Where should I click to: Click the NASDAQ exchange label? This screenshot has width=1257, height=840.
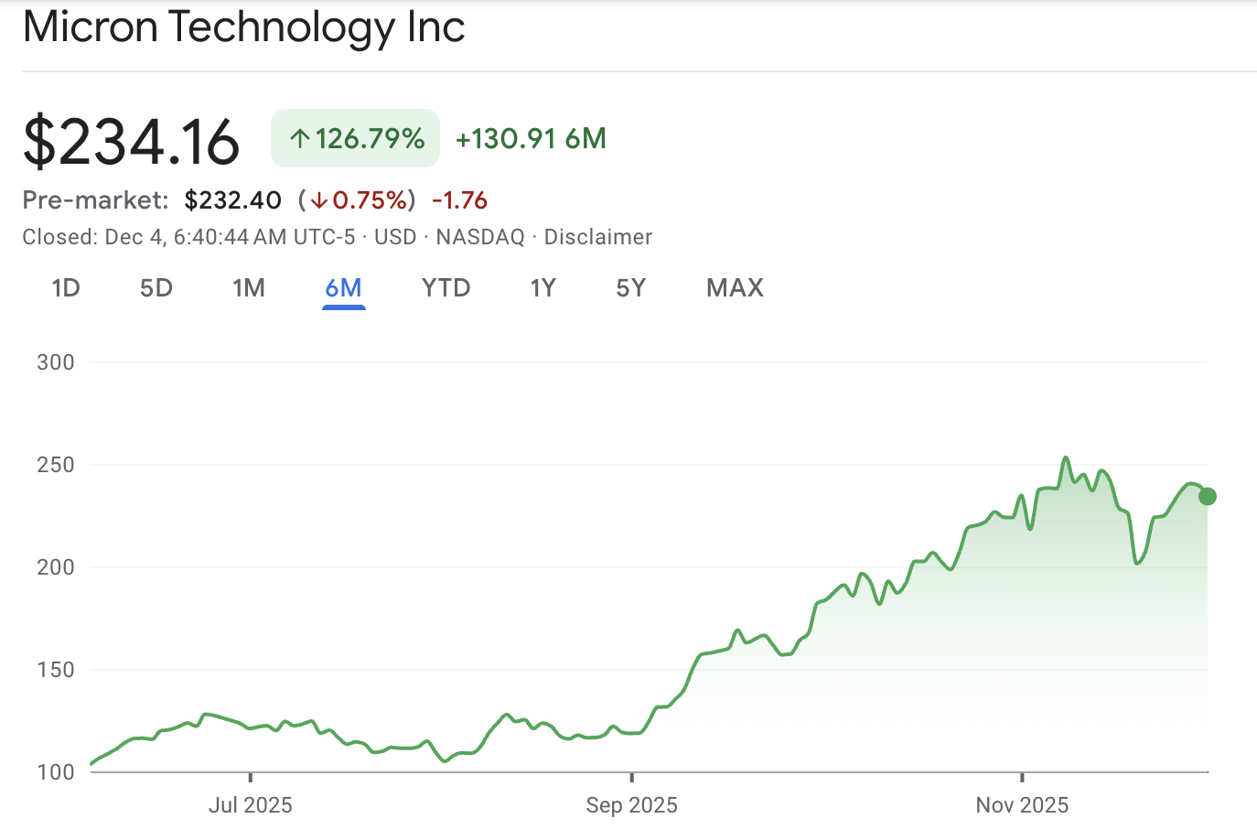coord(481,236)
